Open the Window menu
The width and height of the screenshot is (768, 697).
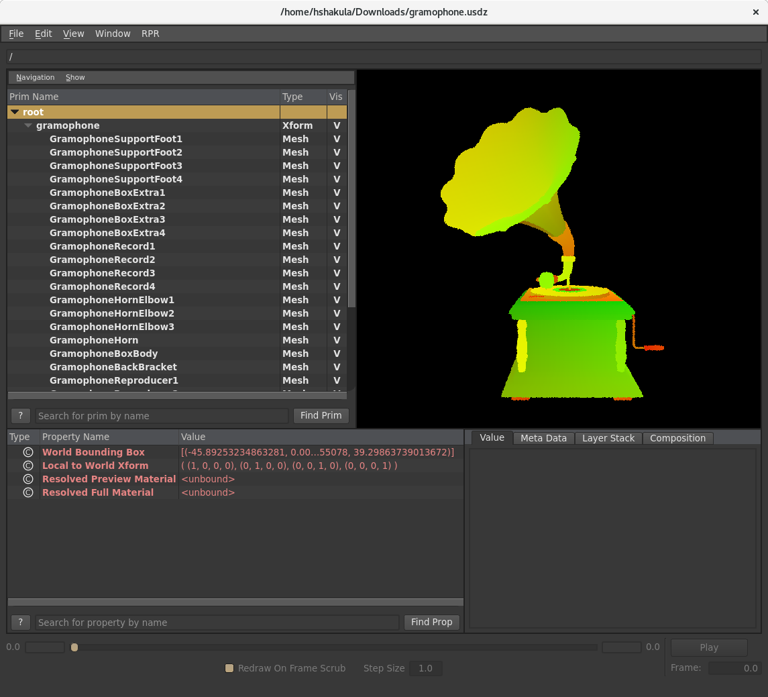[x=113, y=34]
